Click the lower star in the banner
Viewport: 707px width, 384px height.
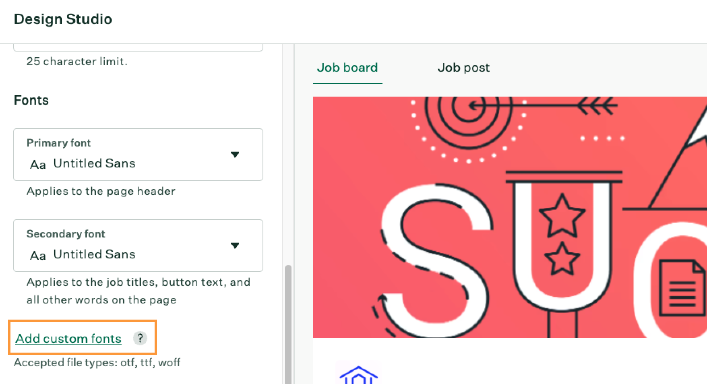[562, 258]
